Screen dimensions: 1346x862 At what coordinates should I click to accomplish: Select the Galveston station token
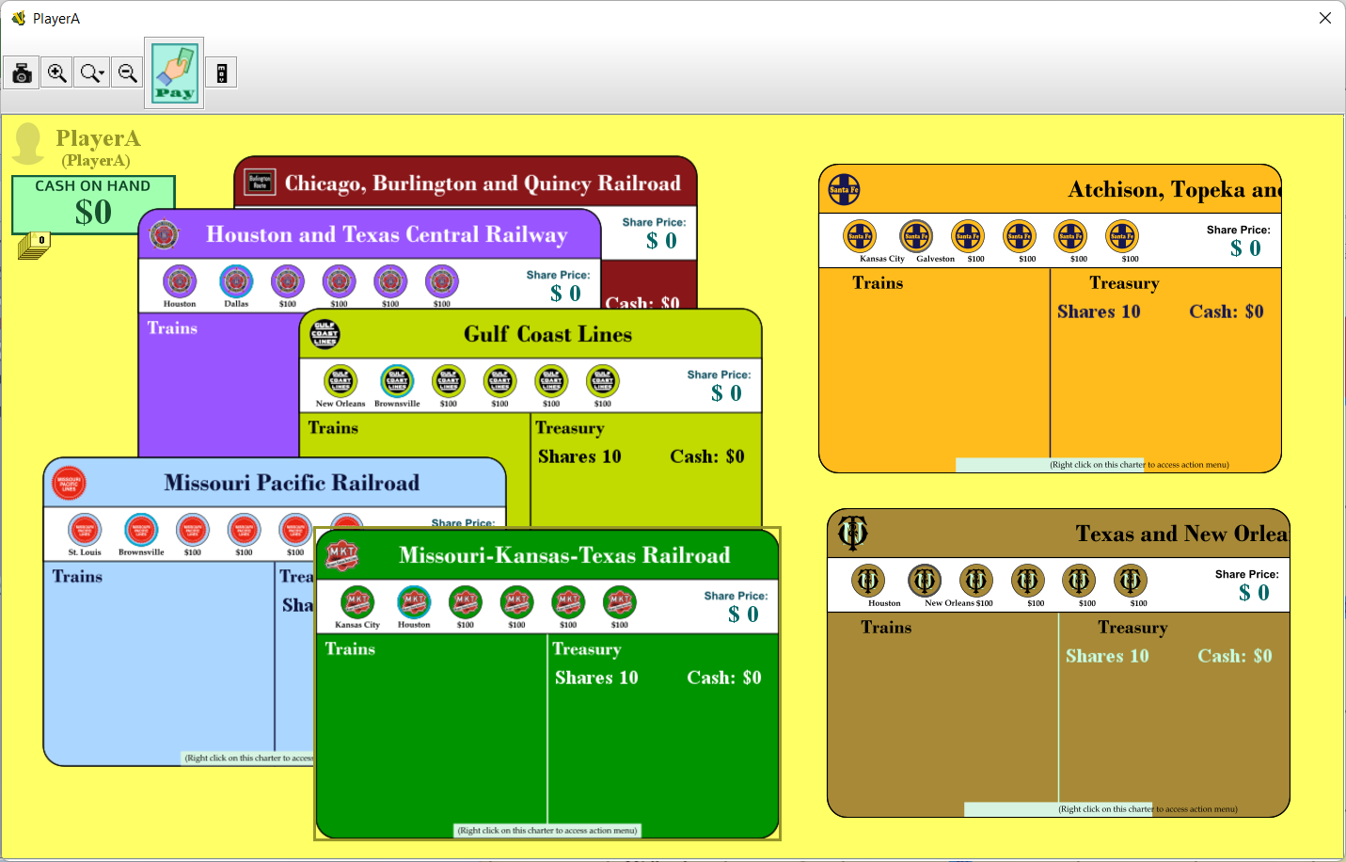916,236
